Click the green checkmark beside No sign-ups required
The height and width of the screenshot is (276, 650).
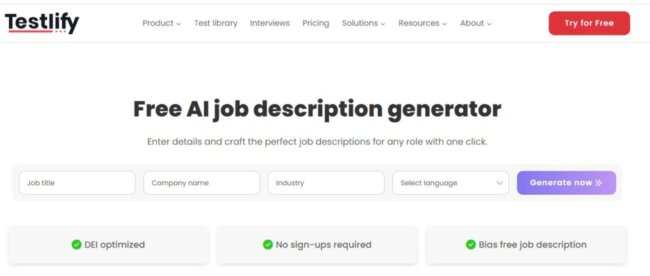click(x=268, y=244)
